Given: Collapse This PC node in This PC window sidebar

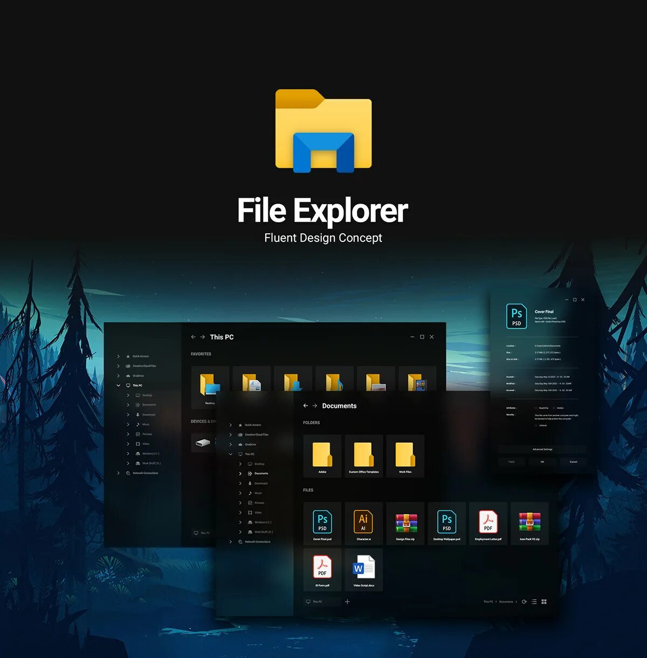Looking at the screenshot, I should 119,385.
